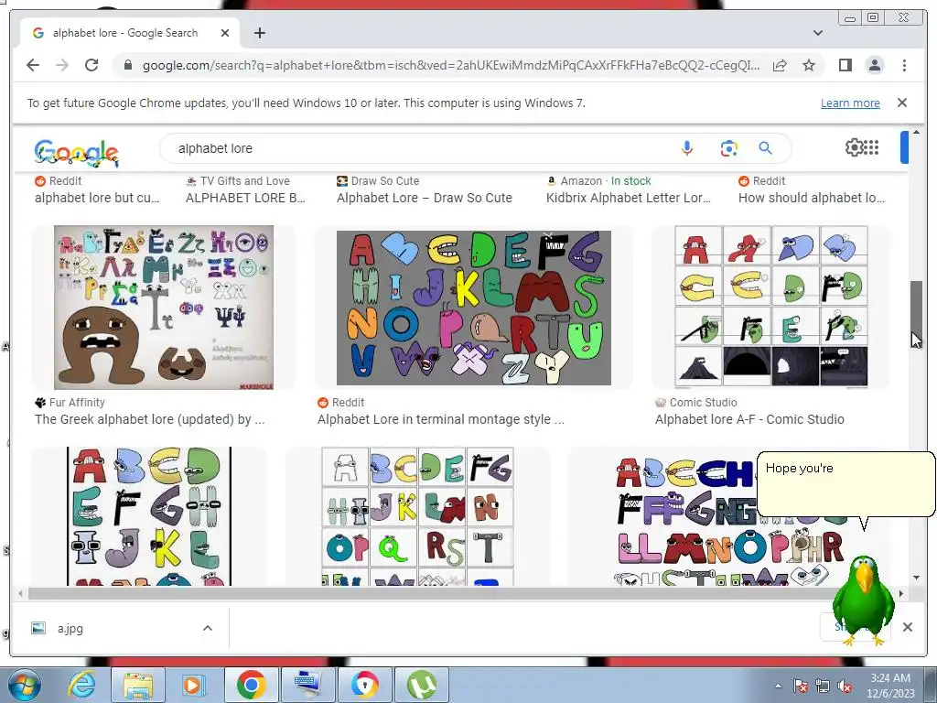Image resolution: width=937 pixels, height=703 pixels.
Task: Open the Windows Start menu
Action: click(24, 685)
